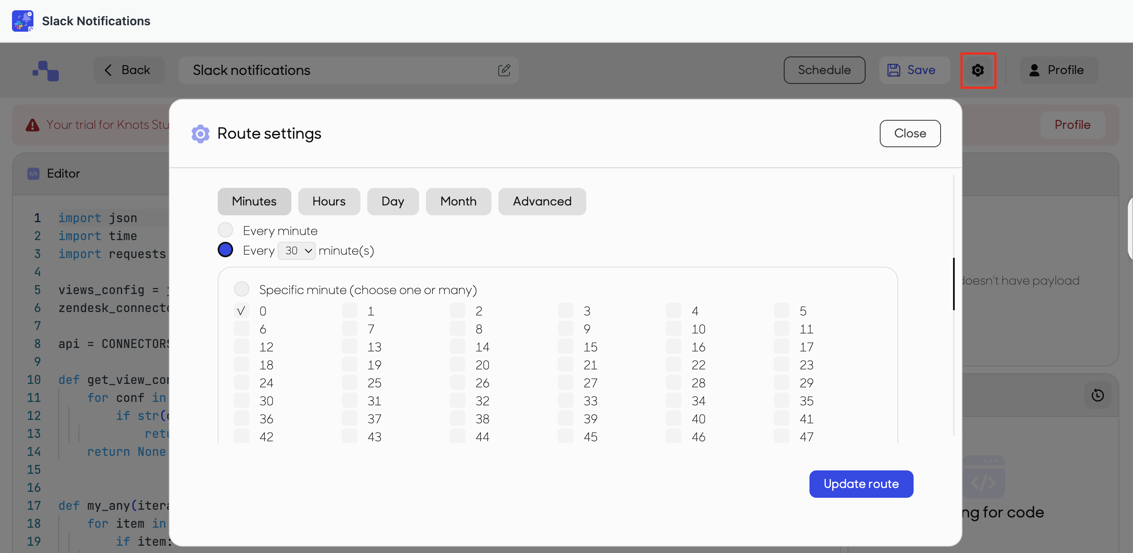Screen dimensions: 1133x553
Task: Switch to the Minutes tab
Action: point(254,202)
